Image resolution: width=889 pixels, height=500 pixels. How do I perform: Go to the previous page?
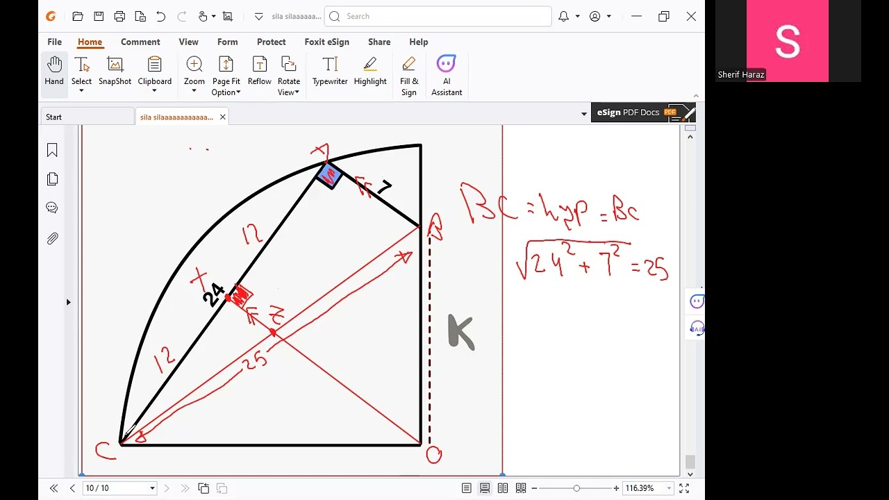click(72, 488)
